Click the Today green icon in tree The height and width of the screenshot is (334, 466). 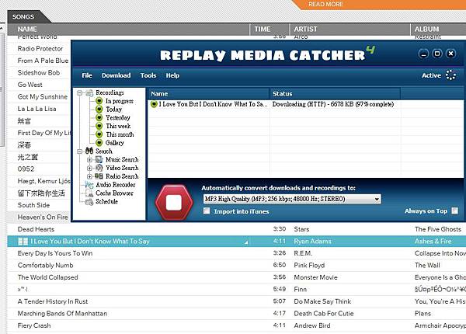(x=99, y=110)
